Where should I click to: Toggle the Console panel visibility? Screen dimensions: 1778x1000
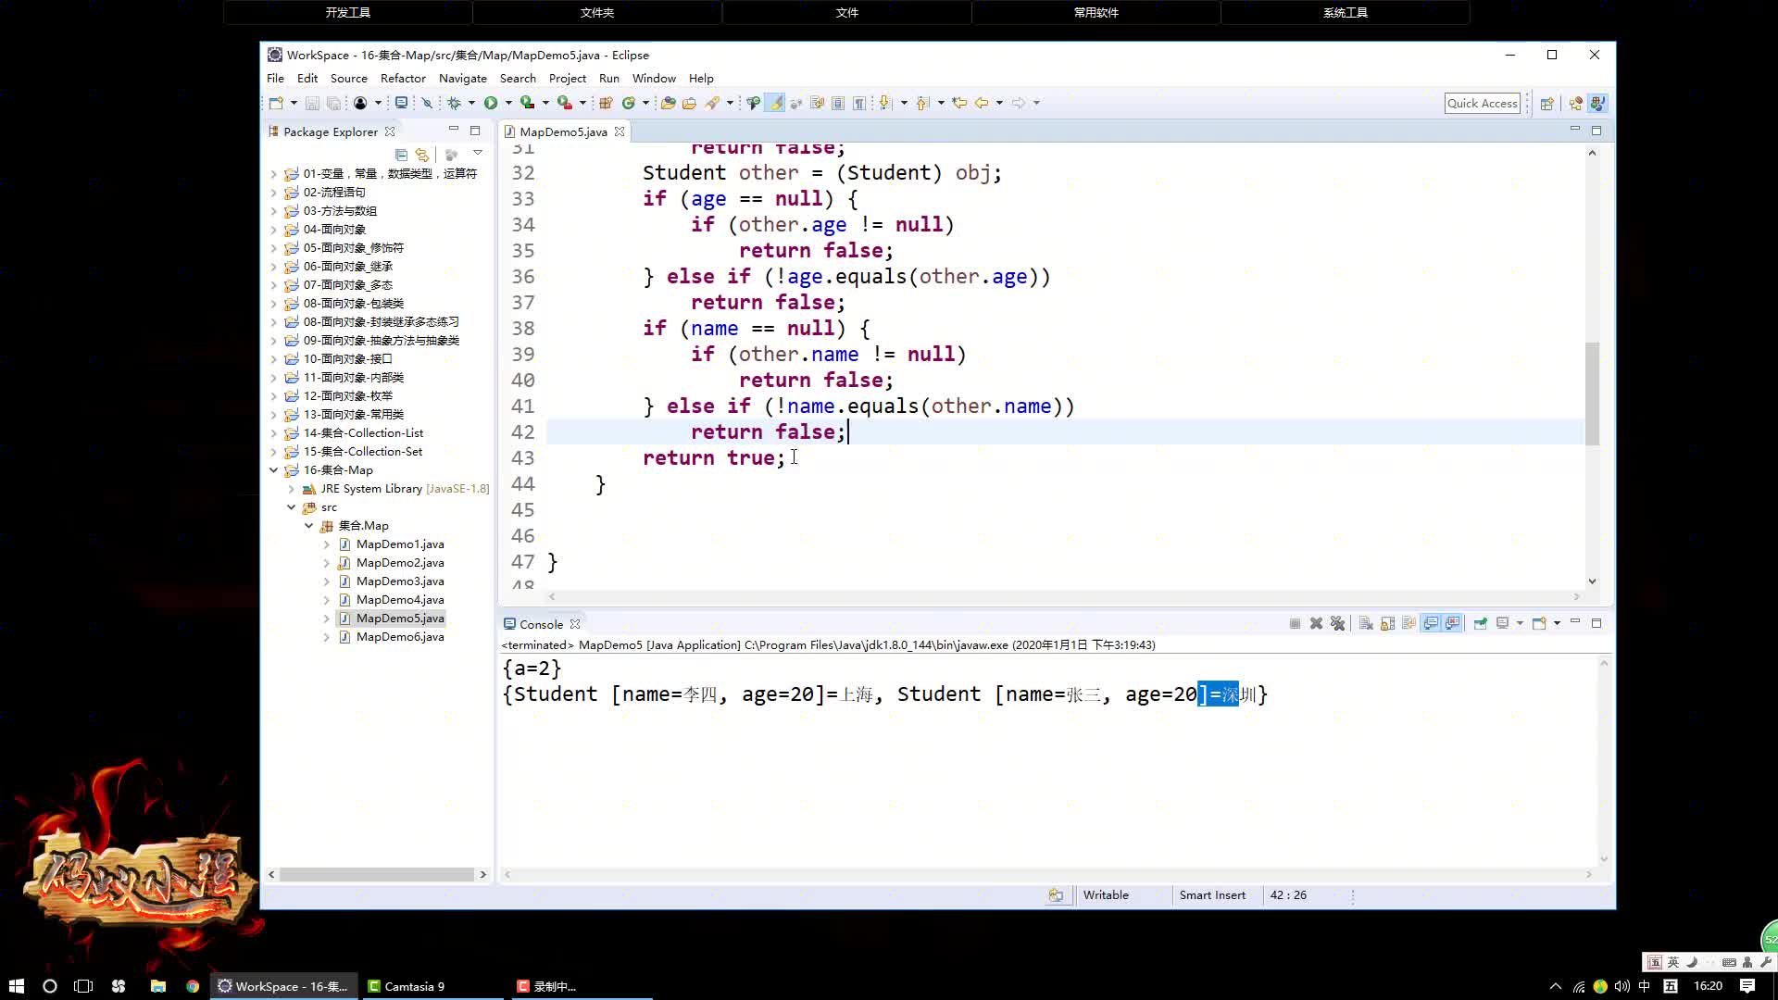[1575, 624]
